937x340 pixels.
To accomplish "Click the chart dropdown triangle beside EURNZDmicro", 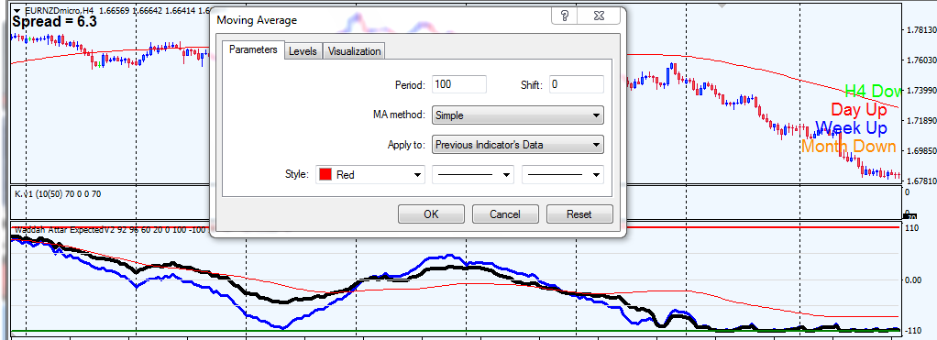I will [17, 10].
